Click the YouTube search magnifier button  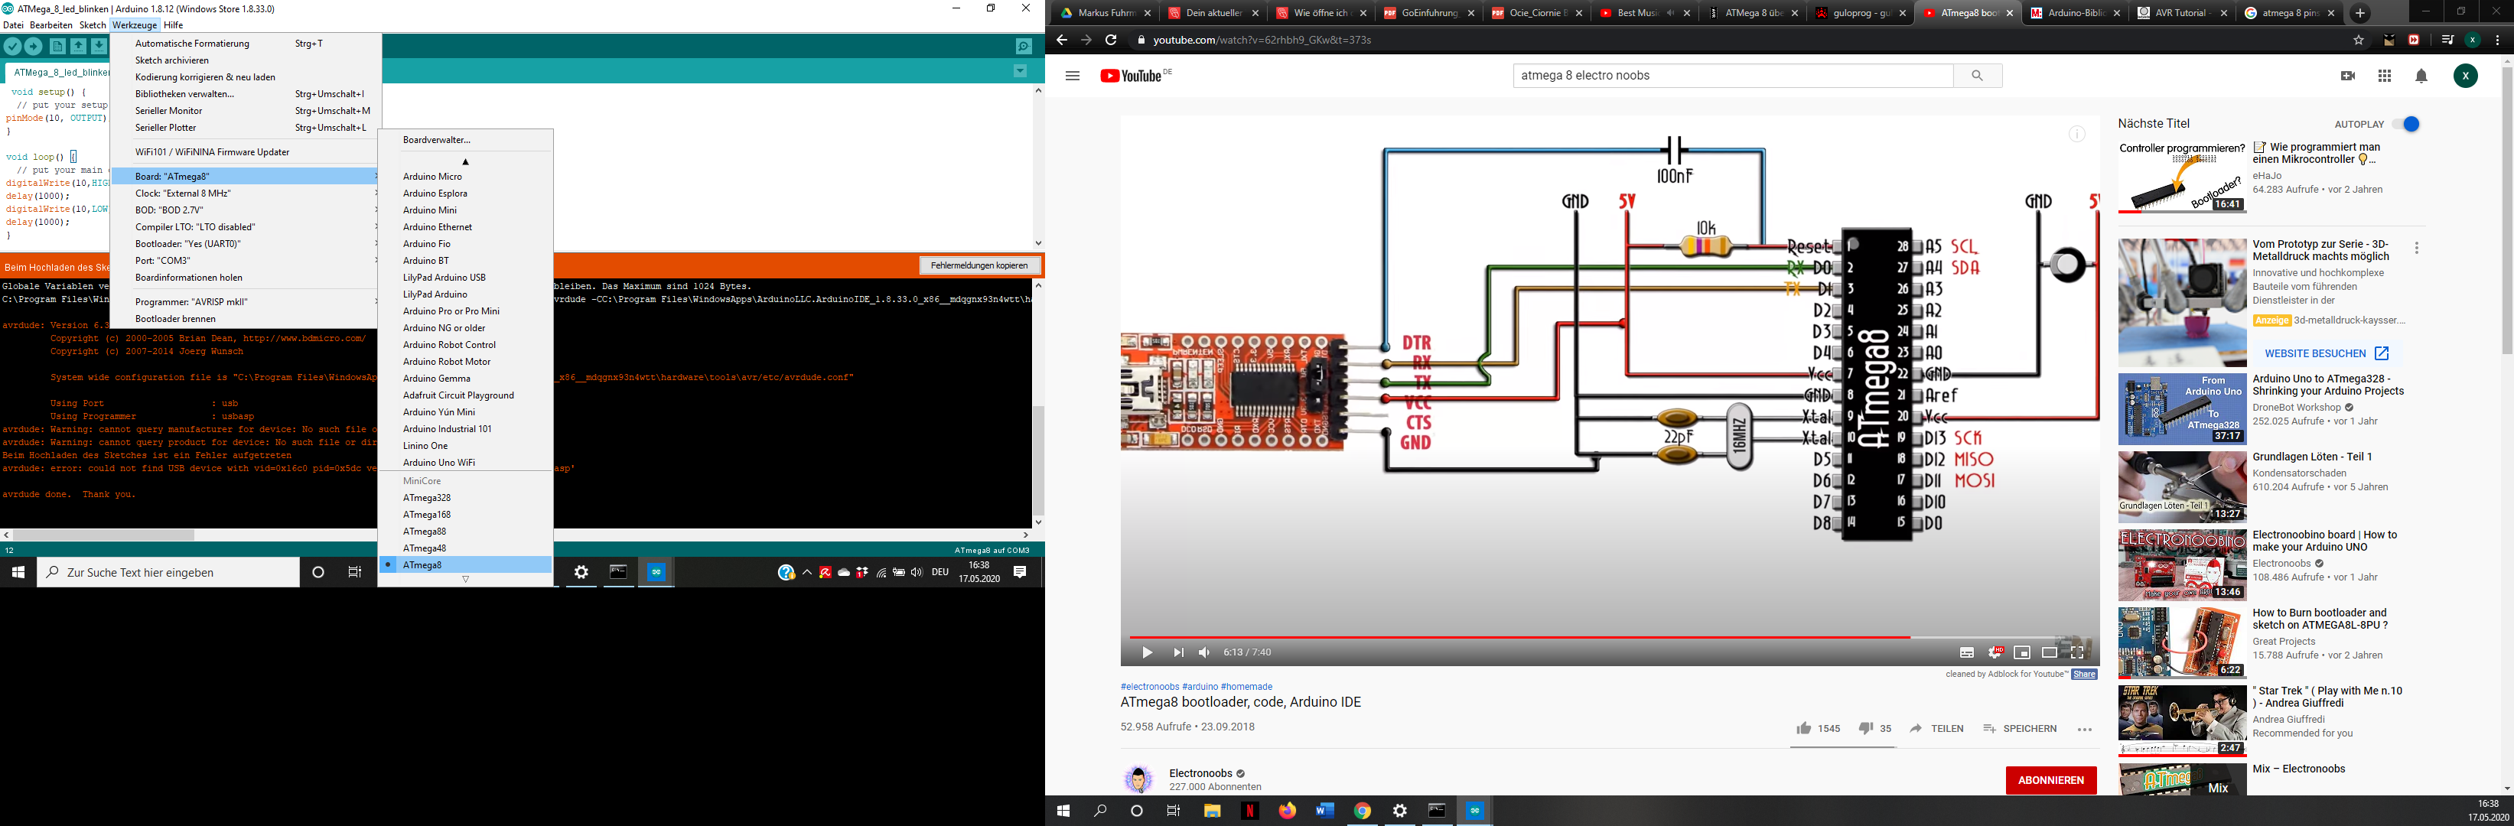coord(1977,75)
